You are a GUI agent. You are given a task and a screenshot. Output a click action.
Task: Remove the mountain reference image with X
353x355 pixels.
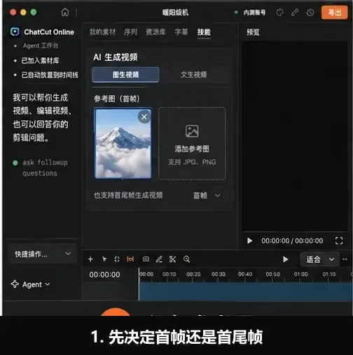point(144,117)
